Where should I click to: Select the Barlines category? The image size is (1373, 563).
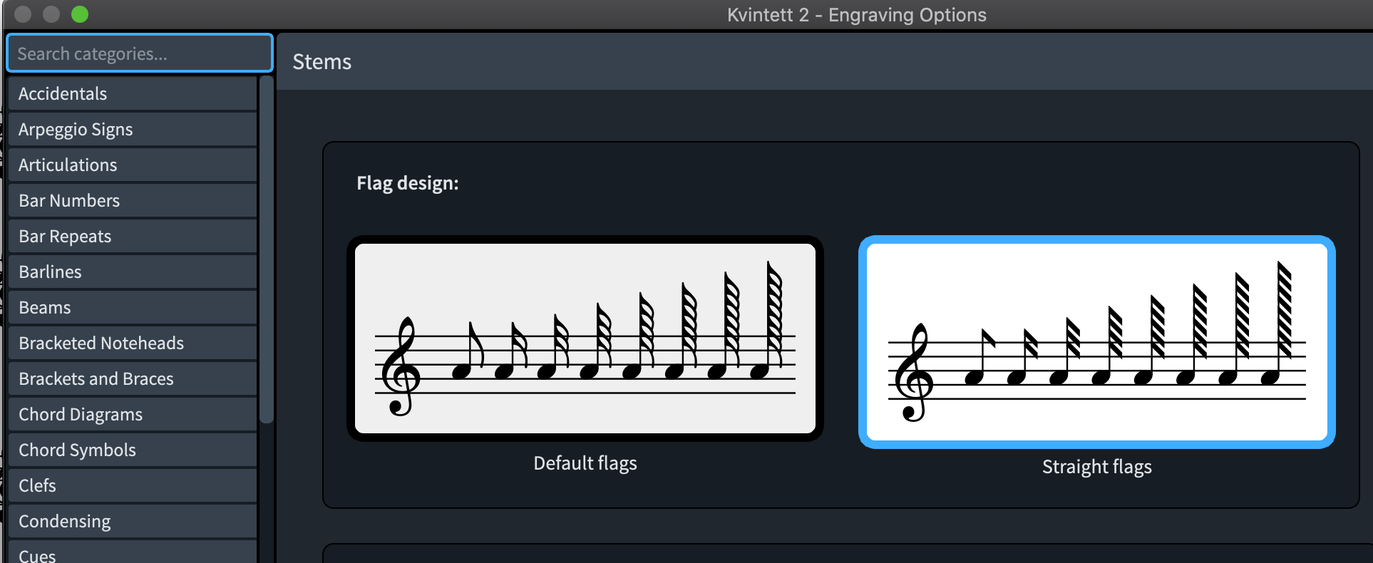(x=133, y=272)
